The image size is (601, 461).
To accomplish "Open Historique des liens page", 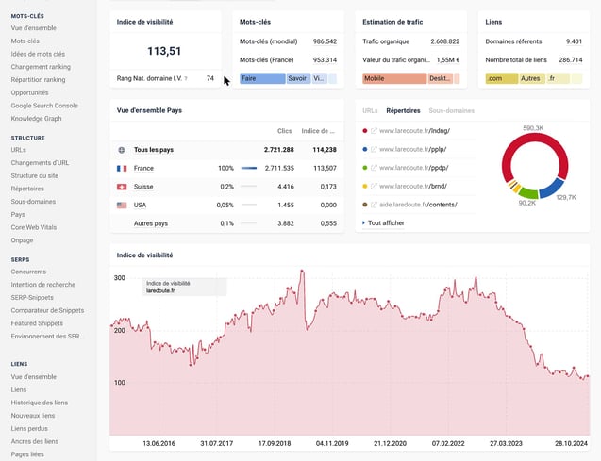I will click(x=40, y=403).
